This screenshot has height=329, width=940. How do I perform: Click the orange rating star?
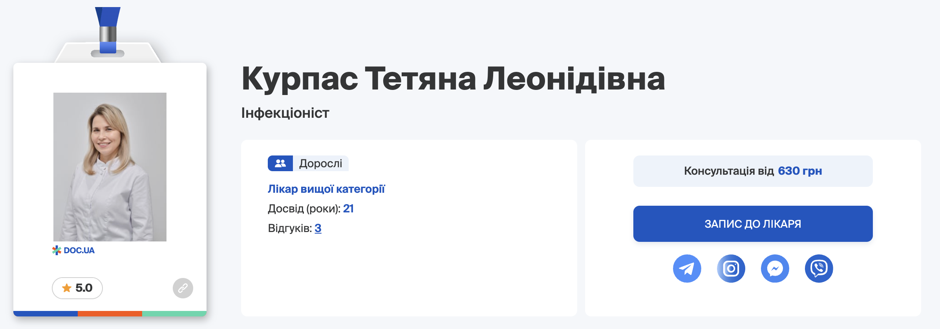67,288
